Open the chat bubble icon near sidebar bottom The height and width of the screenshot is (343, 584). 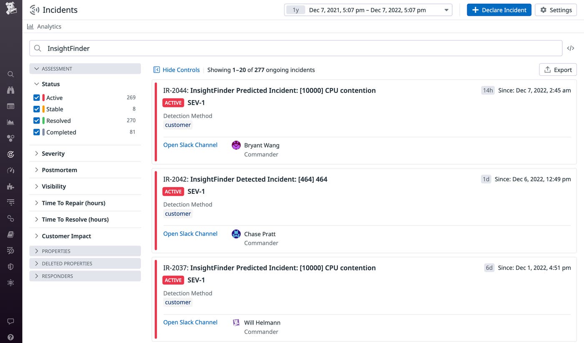10,321
